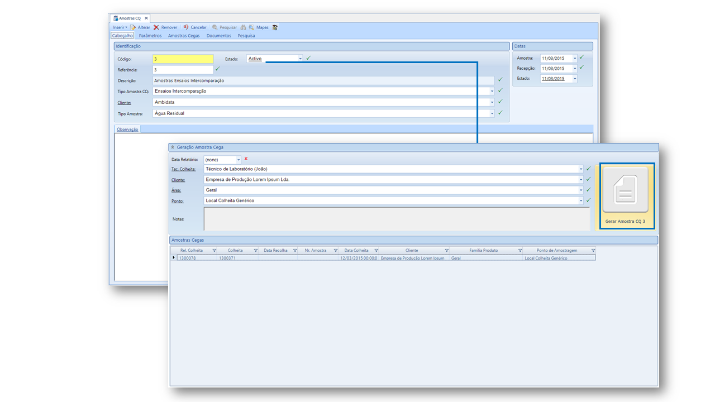The height and width of the screenshot is (402, 715).
Task: Switch to the Parâmetros tab
Action: tap(150, 35)
